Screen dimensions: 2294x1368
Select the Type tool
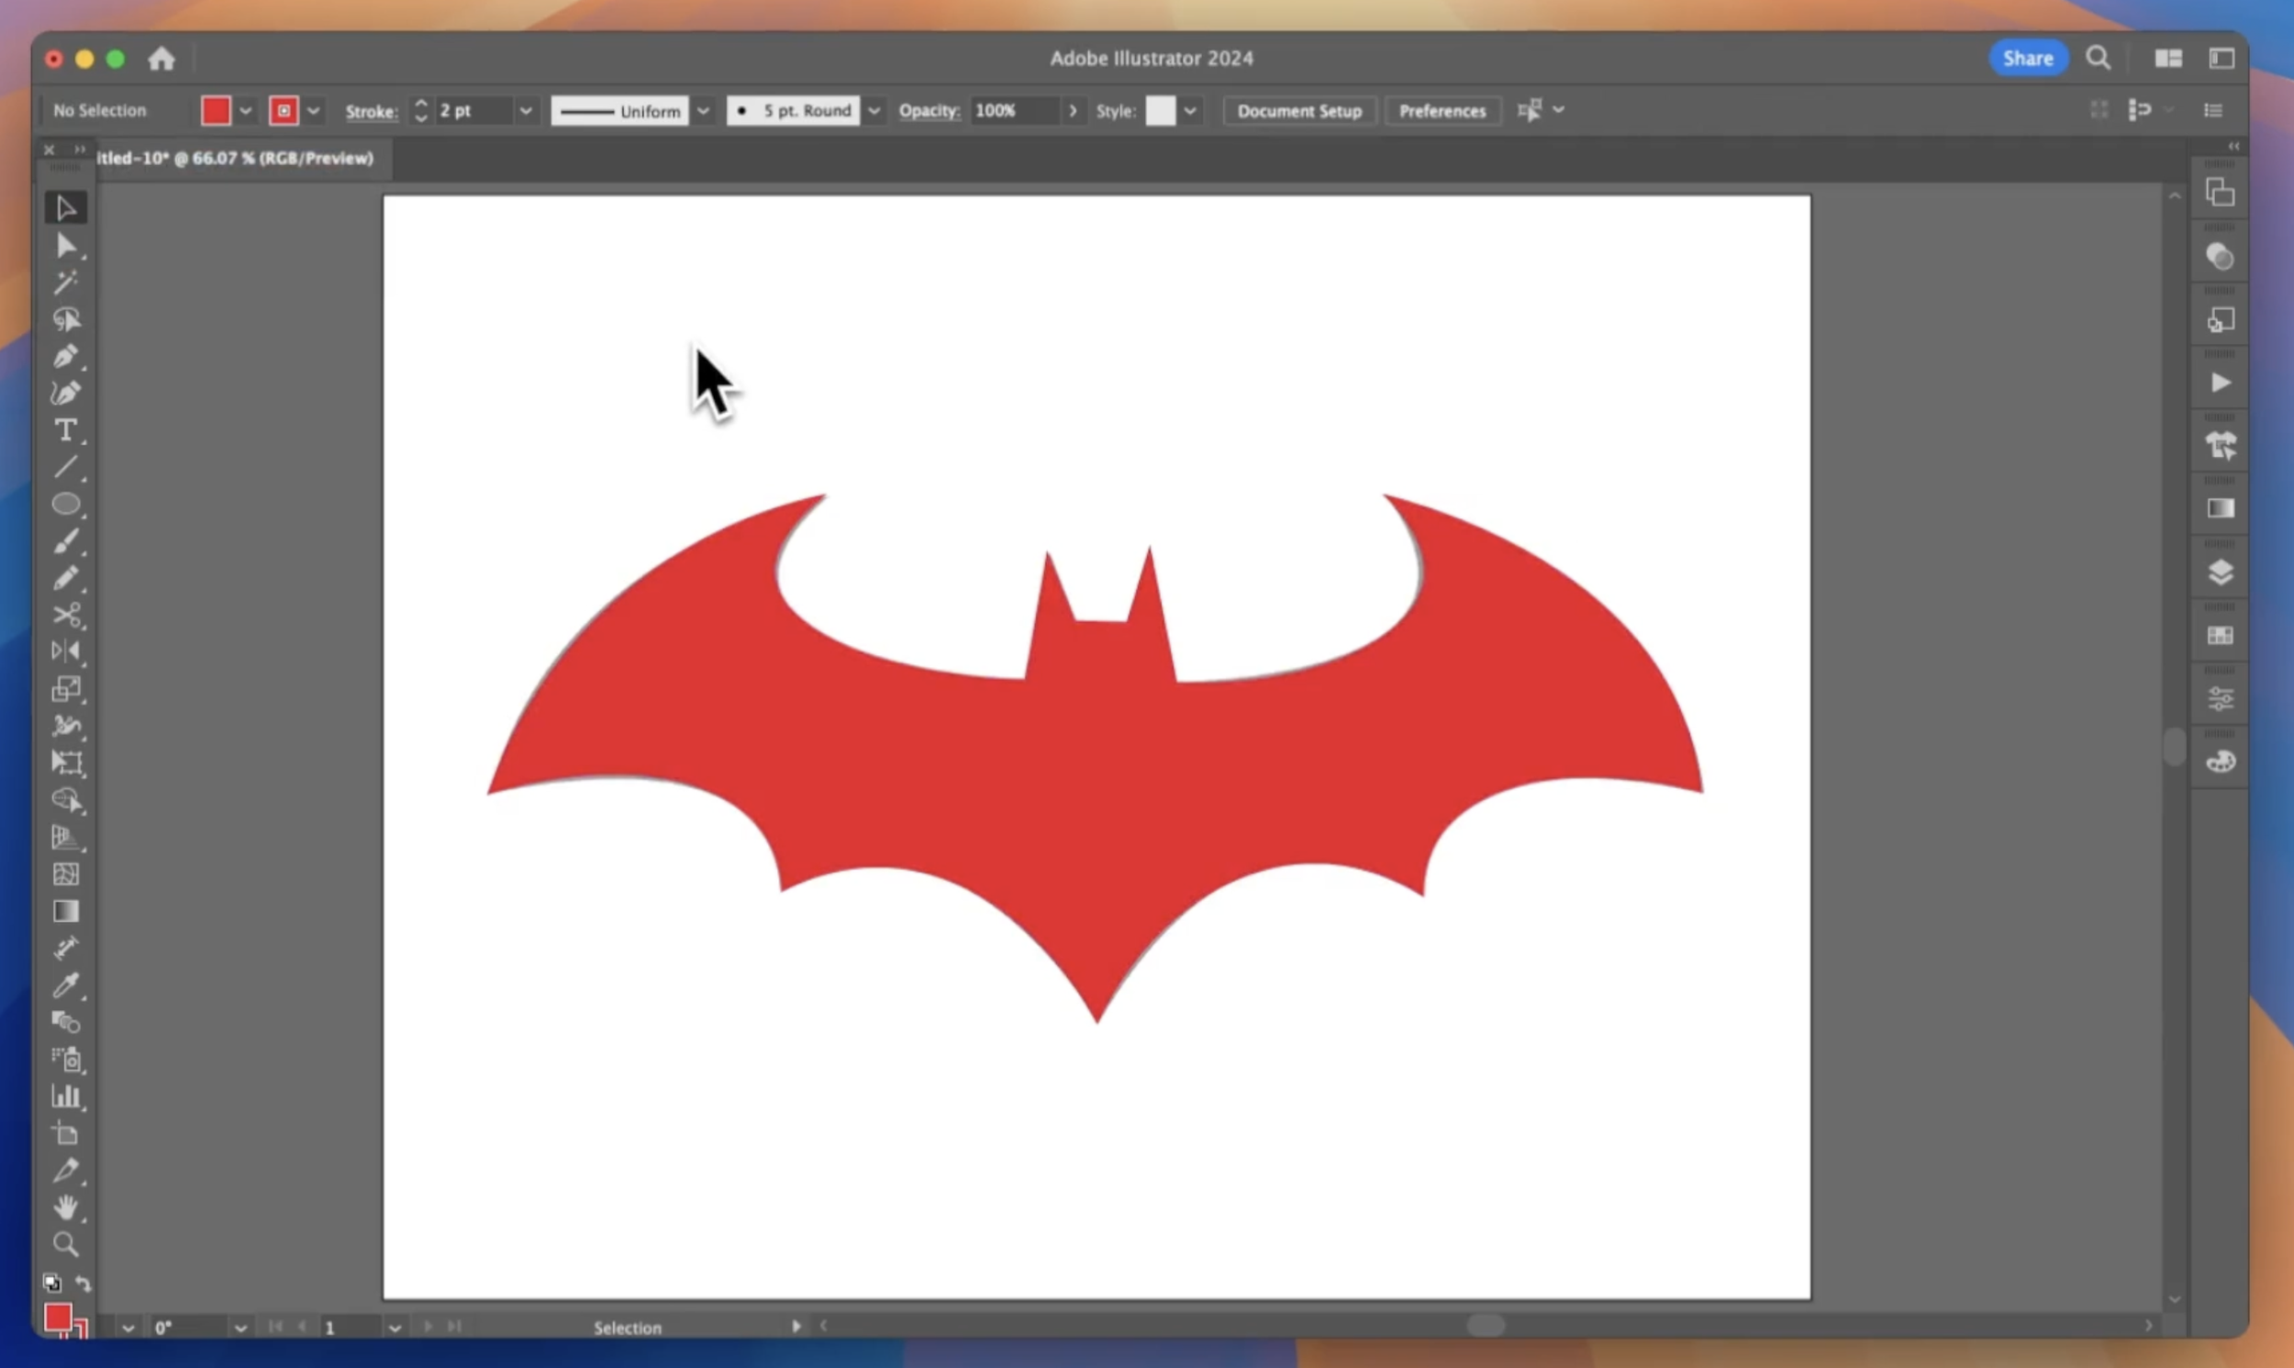[x=65, y=430]
